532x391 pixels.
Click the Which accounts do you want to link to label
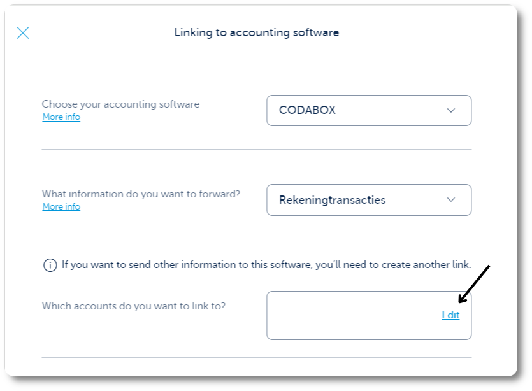click(134, 306)
